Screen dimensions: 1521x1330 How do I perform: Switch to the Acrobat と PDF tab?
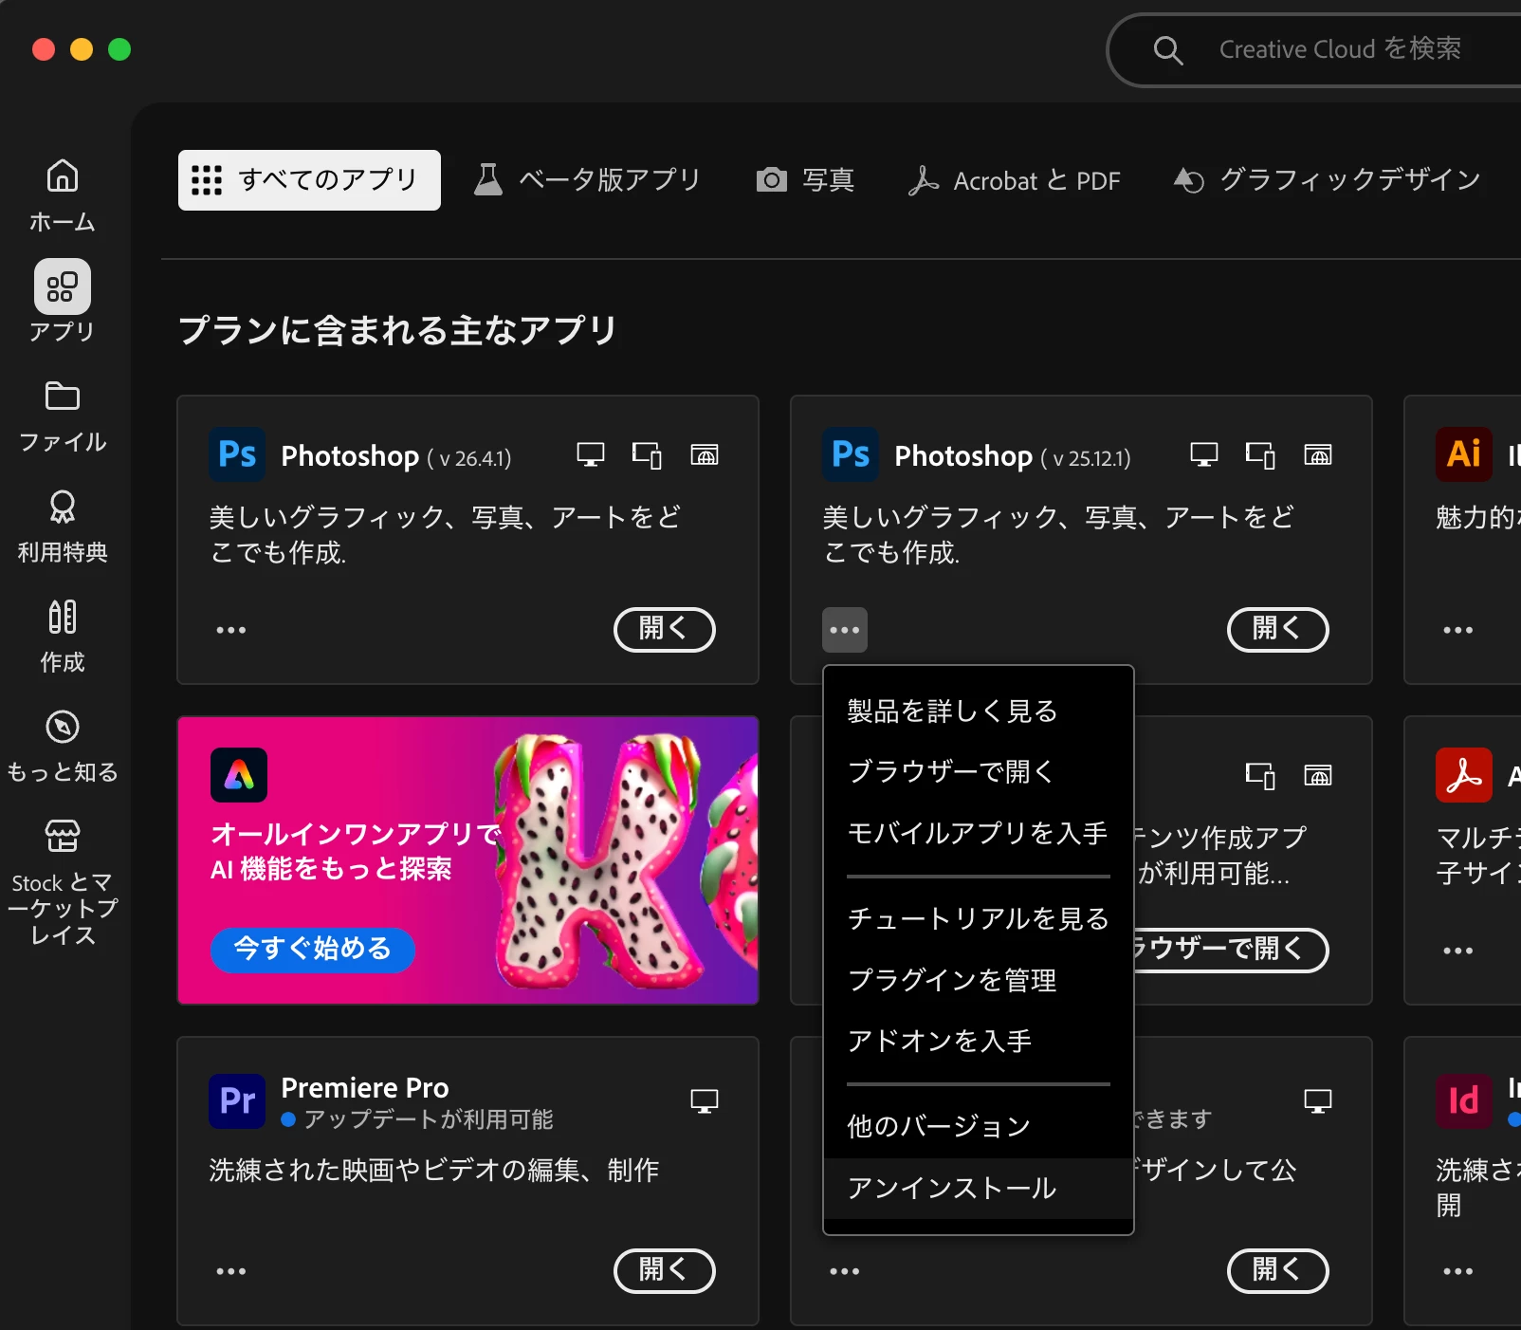pos(1014,180)
